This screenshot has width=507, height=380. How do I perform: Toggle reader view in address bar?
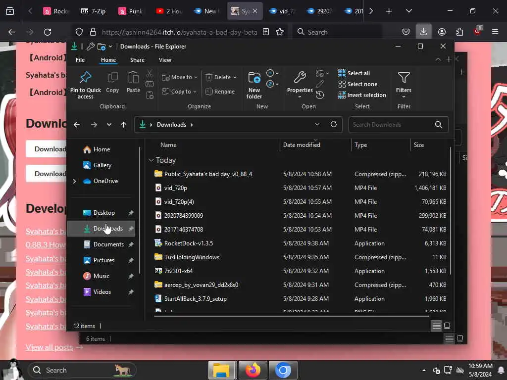266,32
